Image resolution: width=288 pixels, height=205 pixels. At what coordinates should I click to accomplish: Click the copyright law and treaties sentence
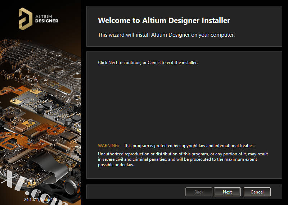[x=189, y=146]
